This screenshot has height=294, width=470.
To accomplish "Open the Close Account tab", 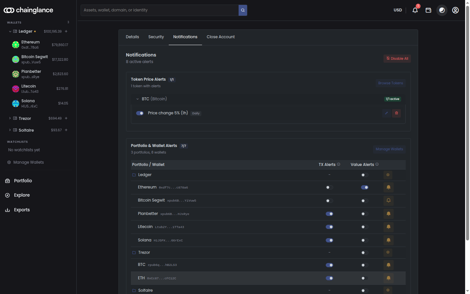I will click(221, 37).
